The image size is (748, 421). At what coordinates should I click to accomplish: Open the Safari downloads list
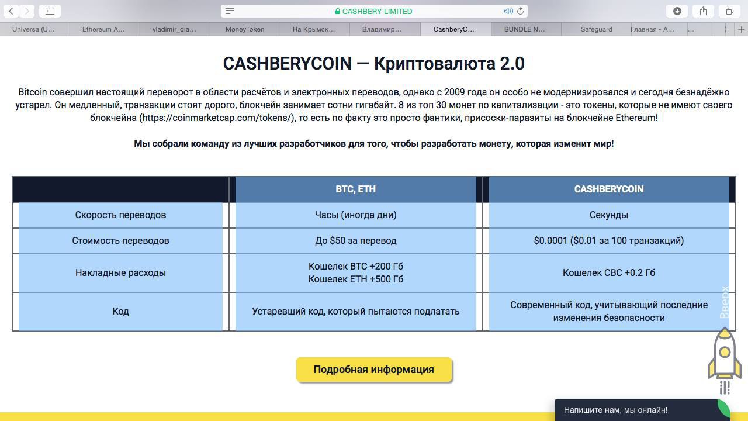point(677,11)
